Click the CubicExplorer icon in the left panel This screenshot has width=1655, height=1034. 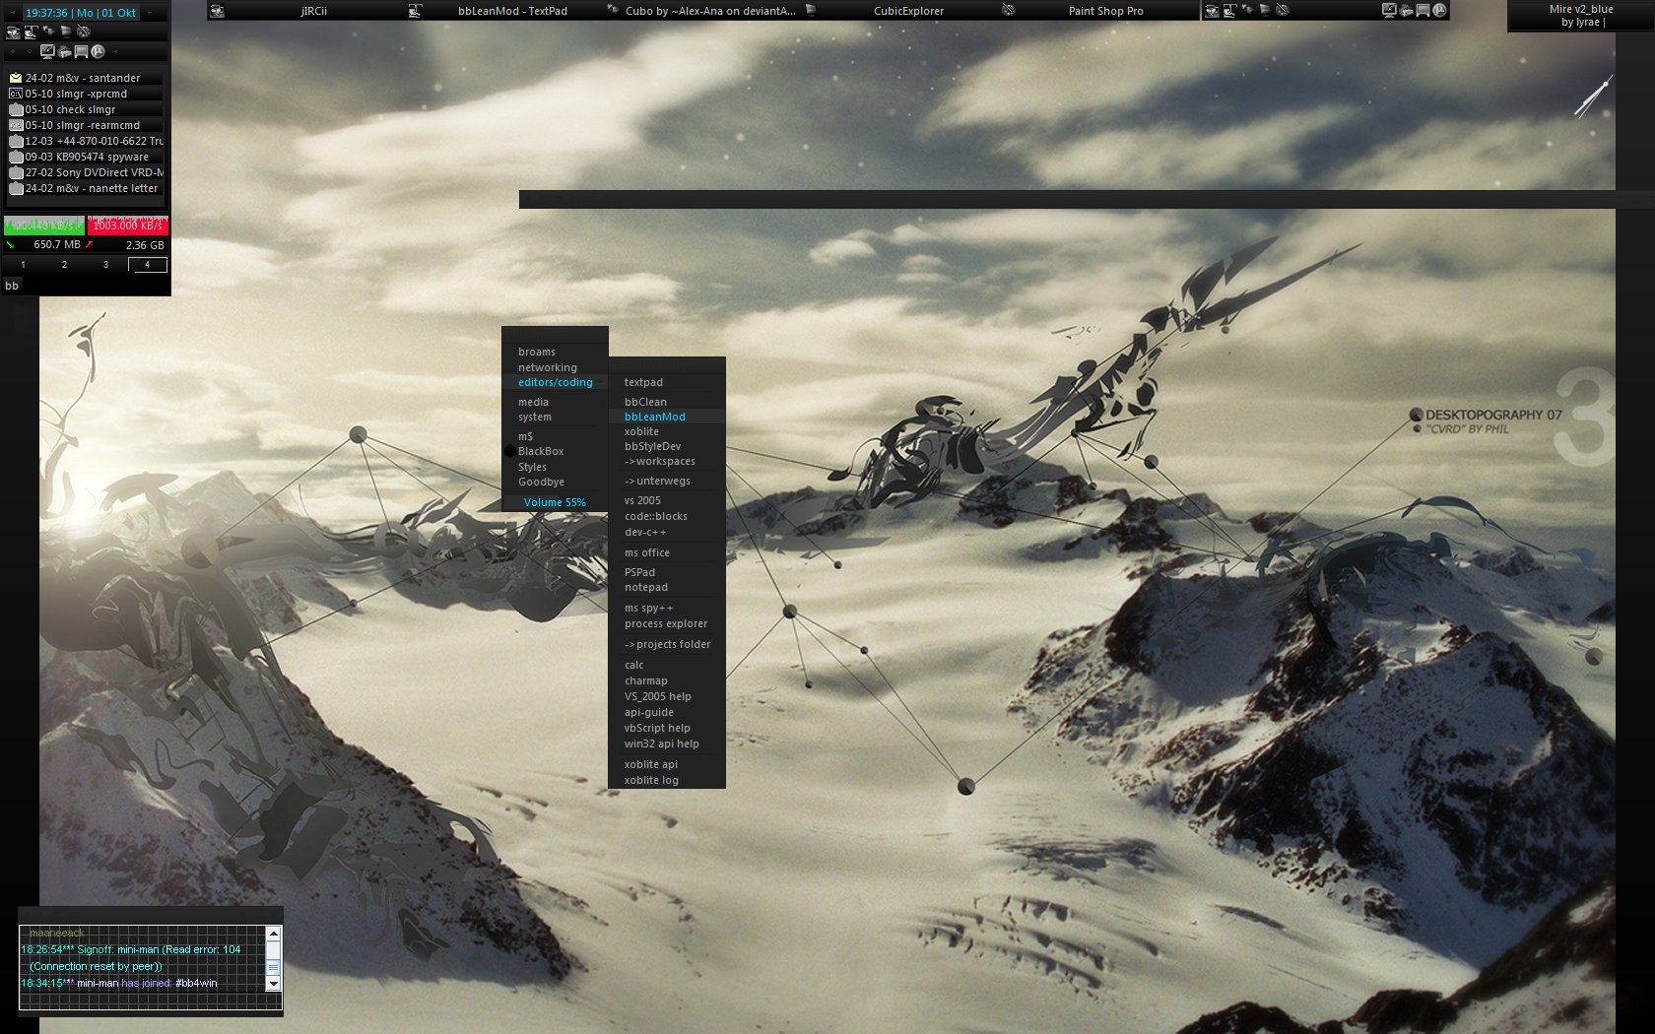pos(66,32)
